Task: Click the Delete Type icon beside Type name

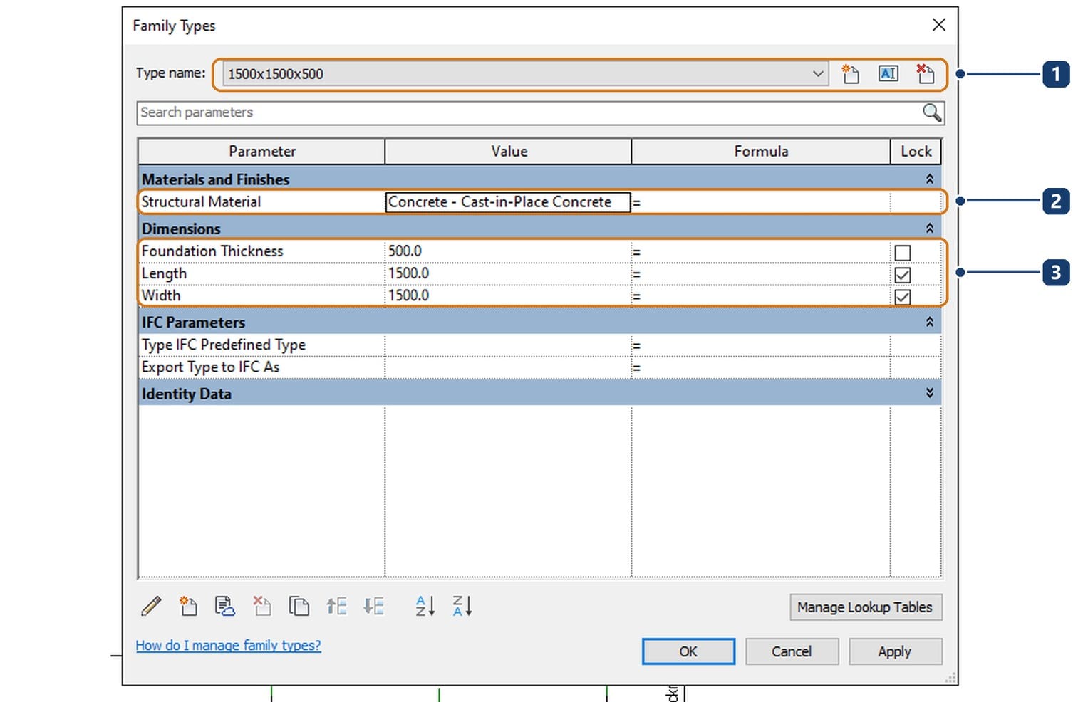Action: coord(925,73)
